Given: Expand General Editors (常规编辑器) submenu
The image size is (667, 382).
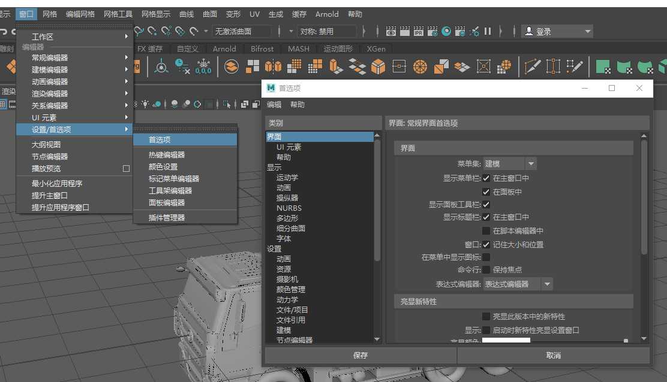Looking at the screenshot, I should (x=74, y=57).
